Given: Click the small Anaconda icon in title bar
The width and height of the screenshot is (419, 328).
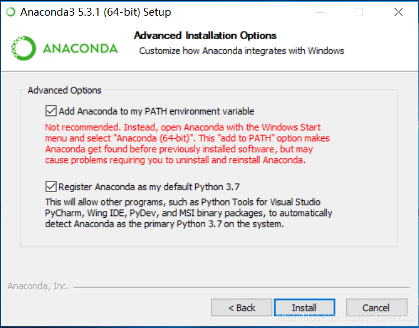Looking at the screenshot, I should (11, 12).
